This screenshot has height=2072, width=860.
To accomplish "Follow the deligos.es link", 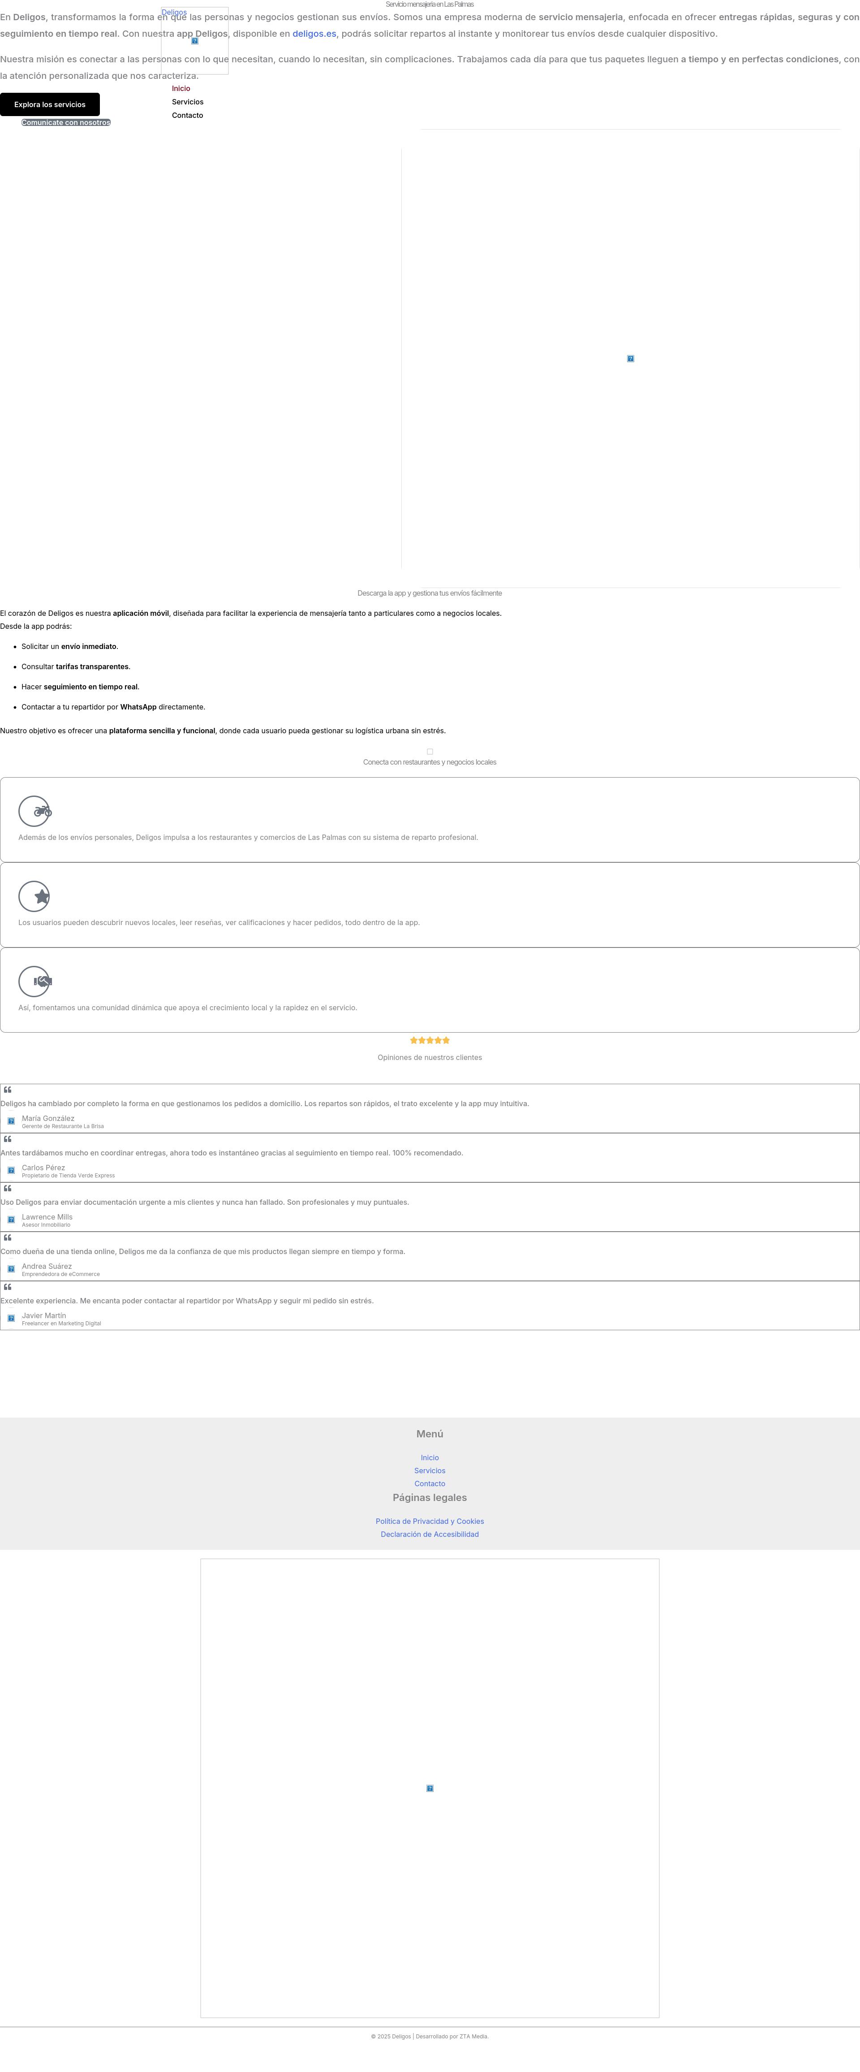I will [x=314, y=34].
